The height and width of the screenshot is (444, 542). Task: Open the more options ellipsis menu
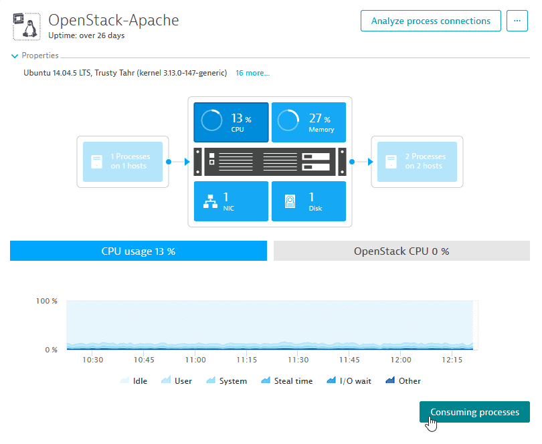click(517, 21)
